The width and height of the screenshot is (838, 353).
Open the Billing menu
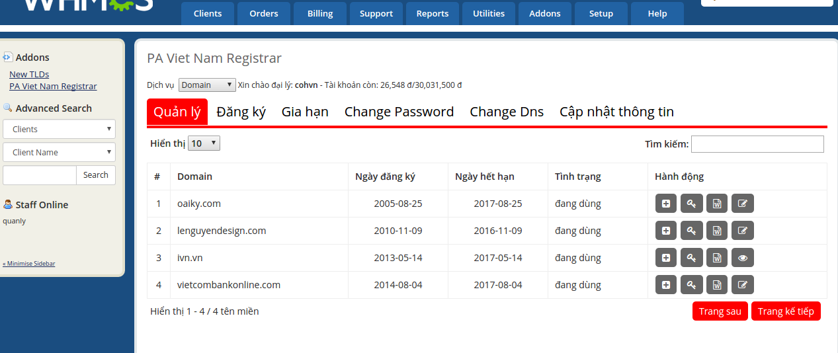(x=320, y=13)
